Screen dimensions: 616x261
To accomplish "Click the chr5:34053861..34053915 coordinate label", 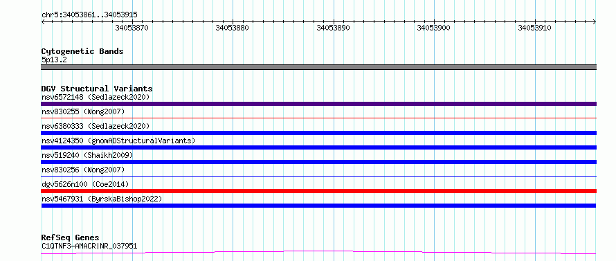I will (89, 15).
